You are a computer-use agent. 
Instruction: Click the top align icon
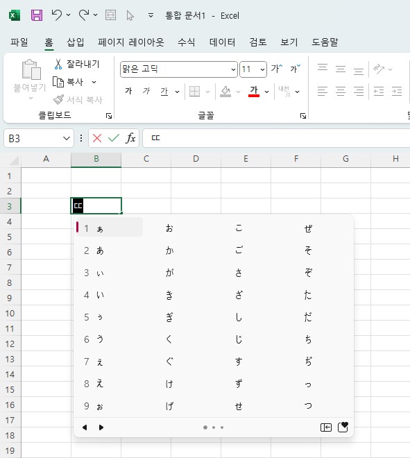[x=323, y=69]
